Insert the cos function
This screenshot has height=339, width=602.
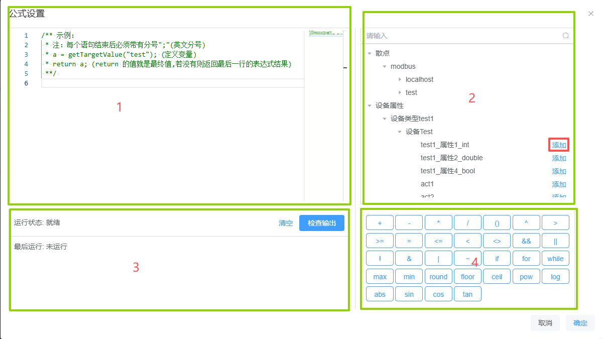point(438,294)
